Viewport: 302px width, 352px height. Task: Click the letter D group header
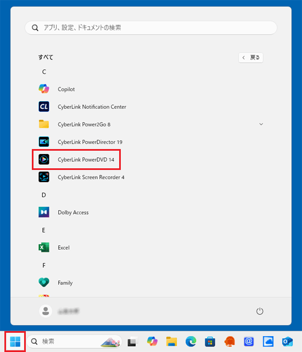coord(44,195)
